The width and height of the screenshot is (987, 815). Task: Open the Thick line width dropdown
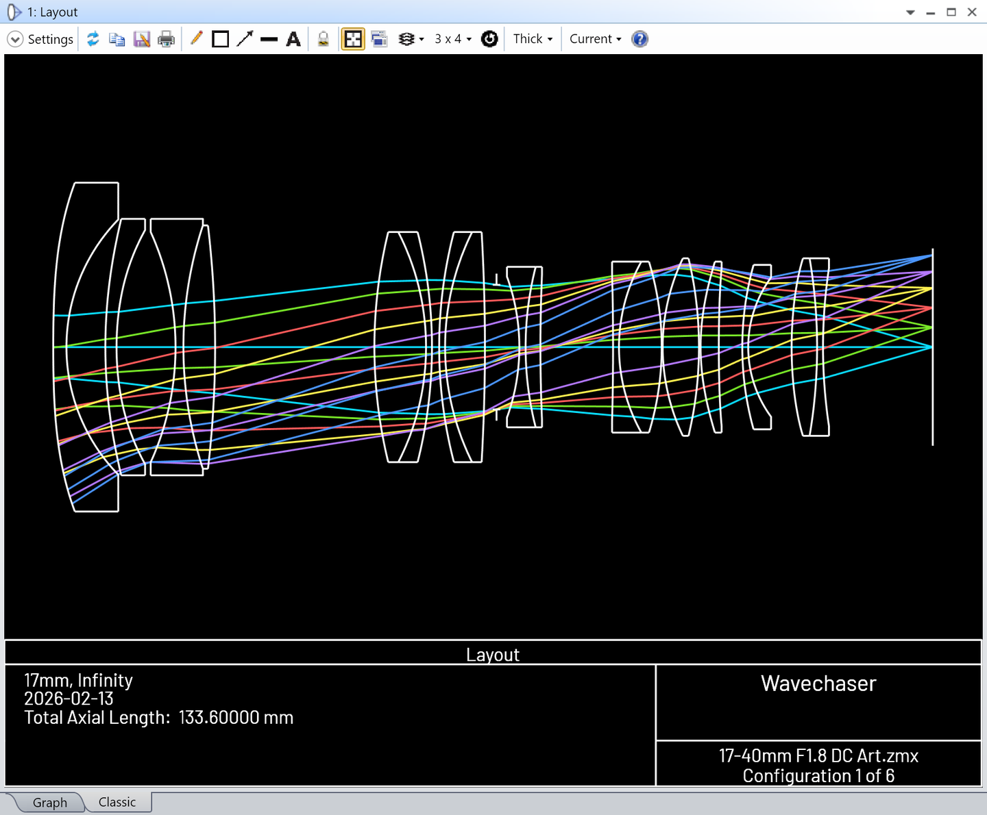(533, 39)
